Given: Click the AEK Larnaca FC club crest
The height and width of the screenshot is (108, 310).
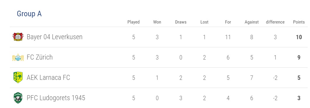Looking at the screenshot, I should [x=18, y=78].
